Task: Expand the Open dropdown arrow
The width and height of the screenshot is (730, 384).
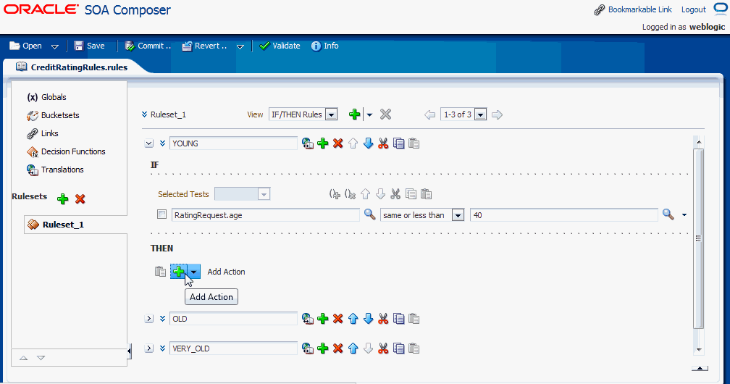Action: point(55,46)
